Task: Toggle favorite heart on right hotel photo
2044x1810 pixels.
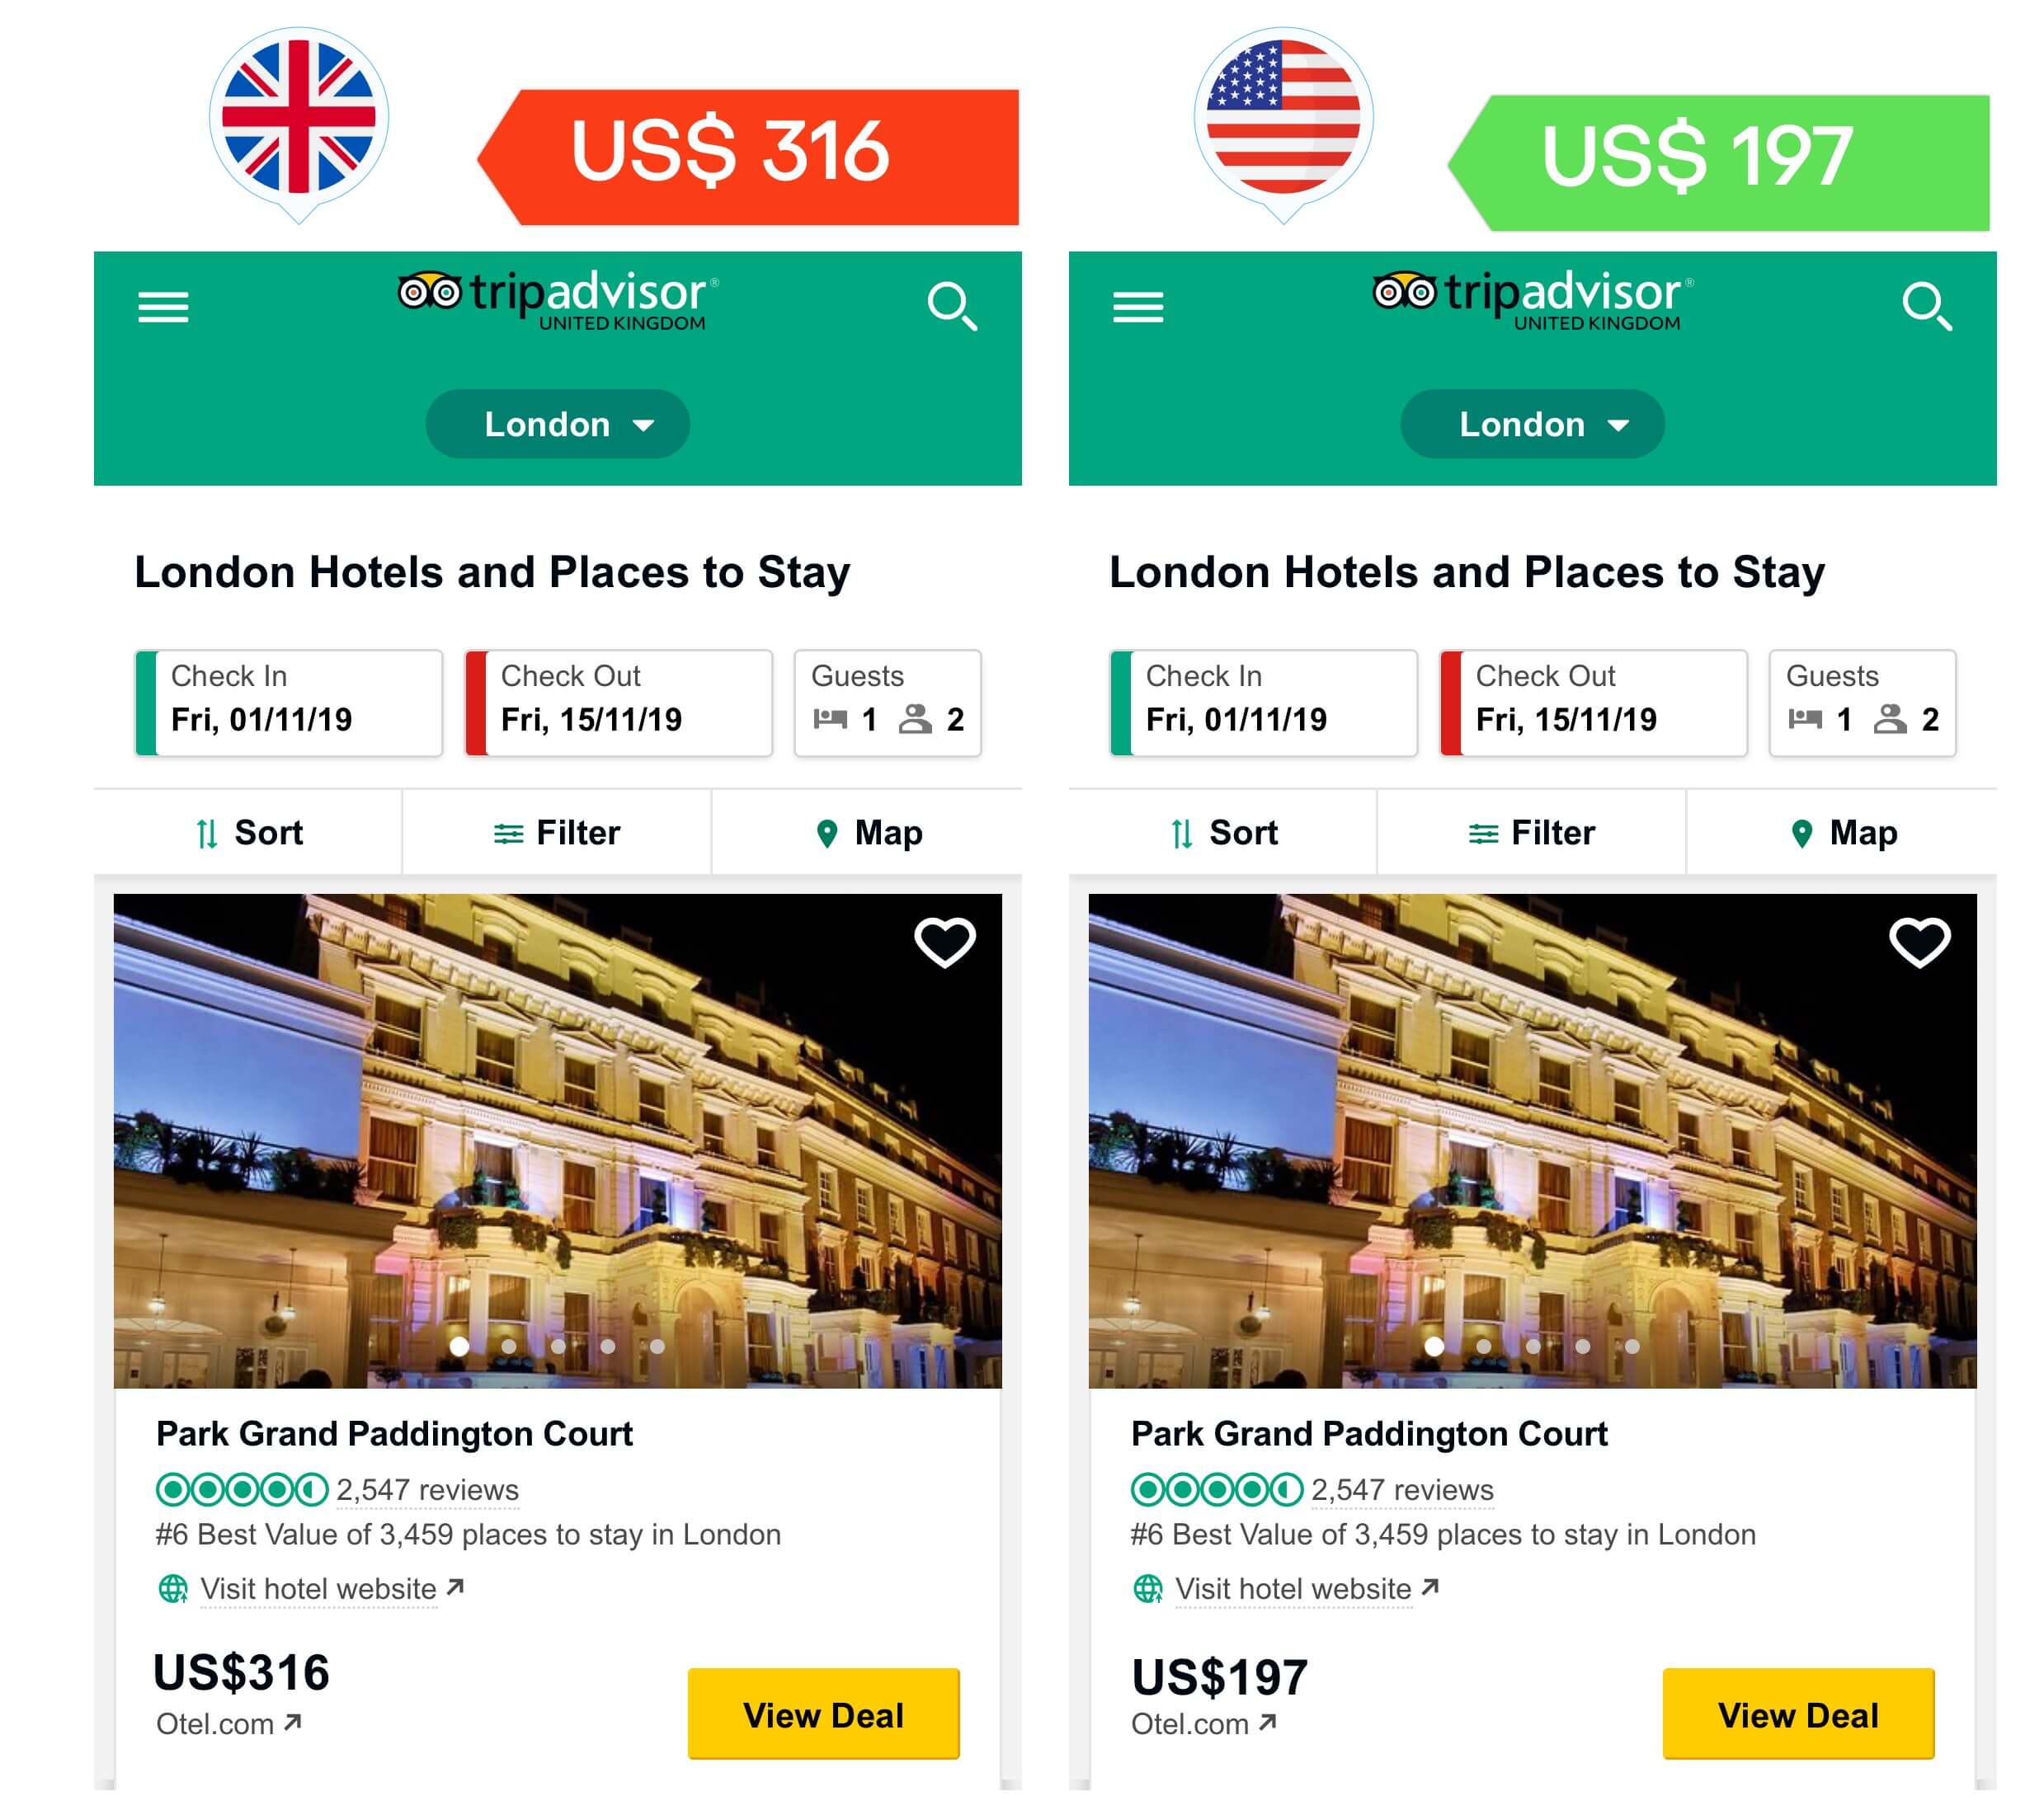Action: click(x=1920, y=942)
